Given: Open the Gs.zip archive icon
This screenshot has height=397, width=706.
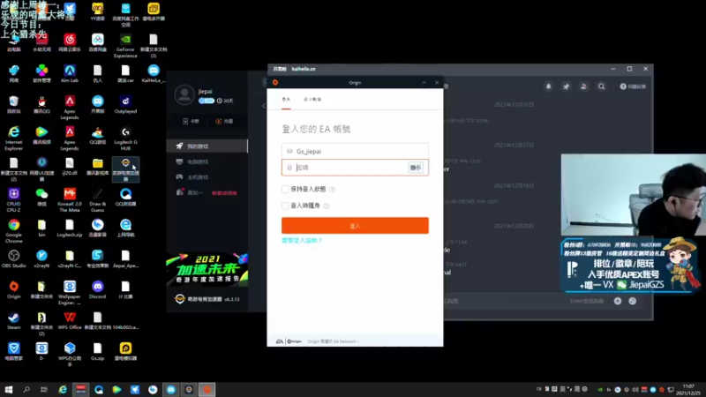Looking at the screenshot, I should point(97,351).
